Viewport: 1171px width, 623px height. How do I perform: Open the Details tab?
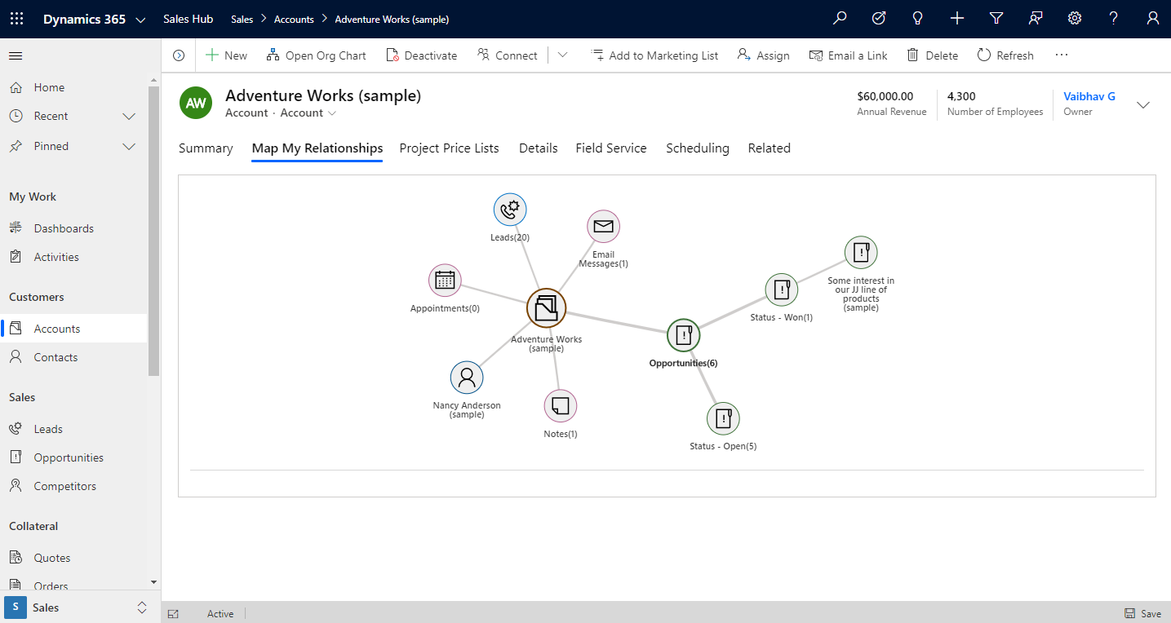(539, 148)
